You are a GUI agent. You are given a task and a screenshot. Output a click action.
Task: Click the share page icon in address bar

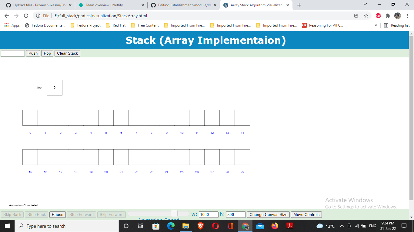coord(356,16)
